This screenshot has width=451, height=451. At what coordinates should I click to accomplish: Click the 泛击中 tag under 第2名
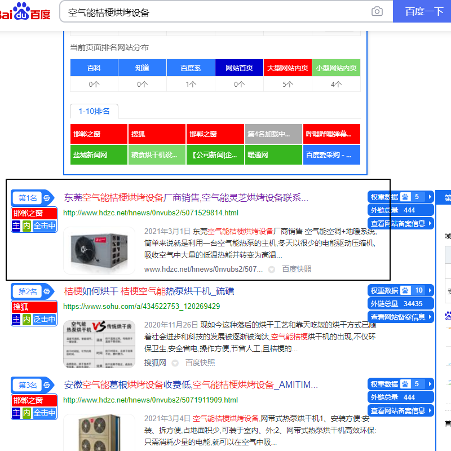[45, 319]
